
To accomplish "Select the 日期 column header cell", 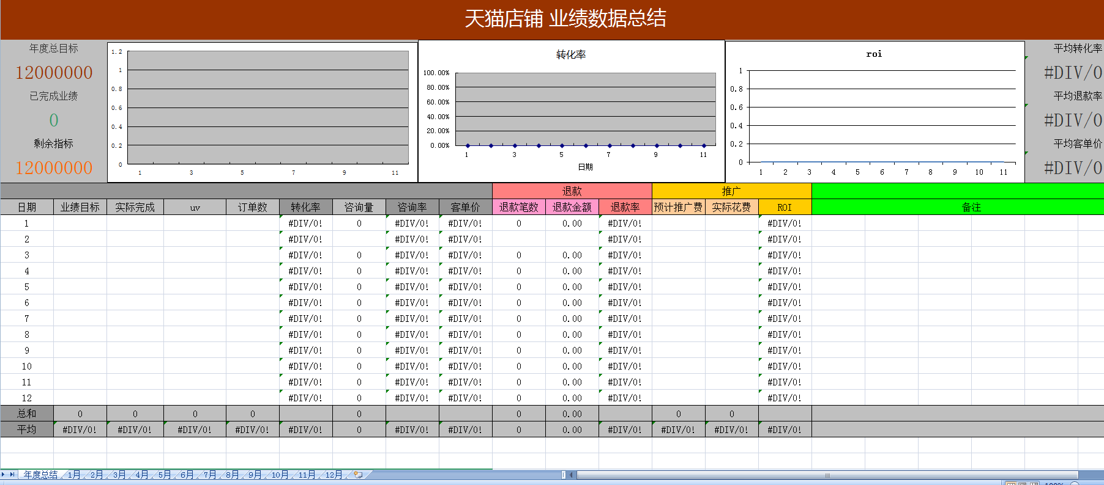I will tap(27, 207).
